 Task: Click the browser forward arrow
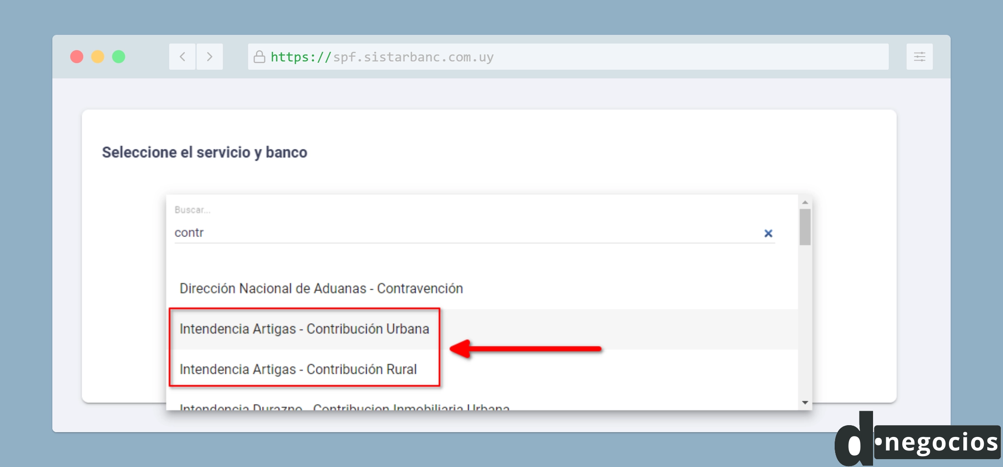(210, 57)
